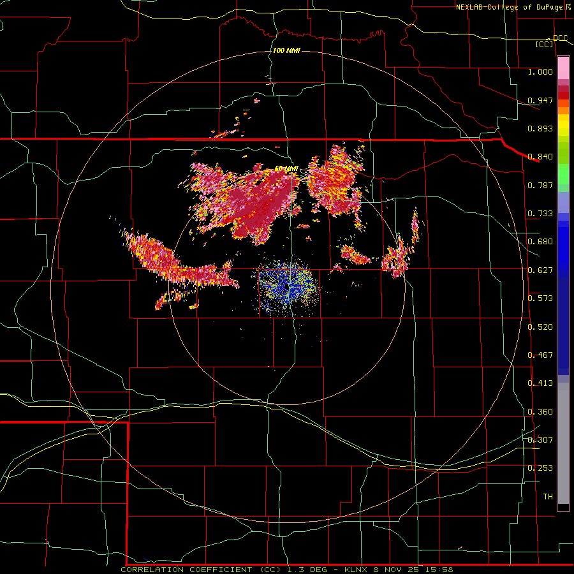
Task: Click the 0.893 legend value
Action: (540, 128)
